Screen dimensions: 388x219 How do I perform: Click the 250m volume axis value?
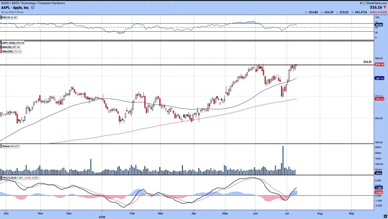pos(378,147)
